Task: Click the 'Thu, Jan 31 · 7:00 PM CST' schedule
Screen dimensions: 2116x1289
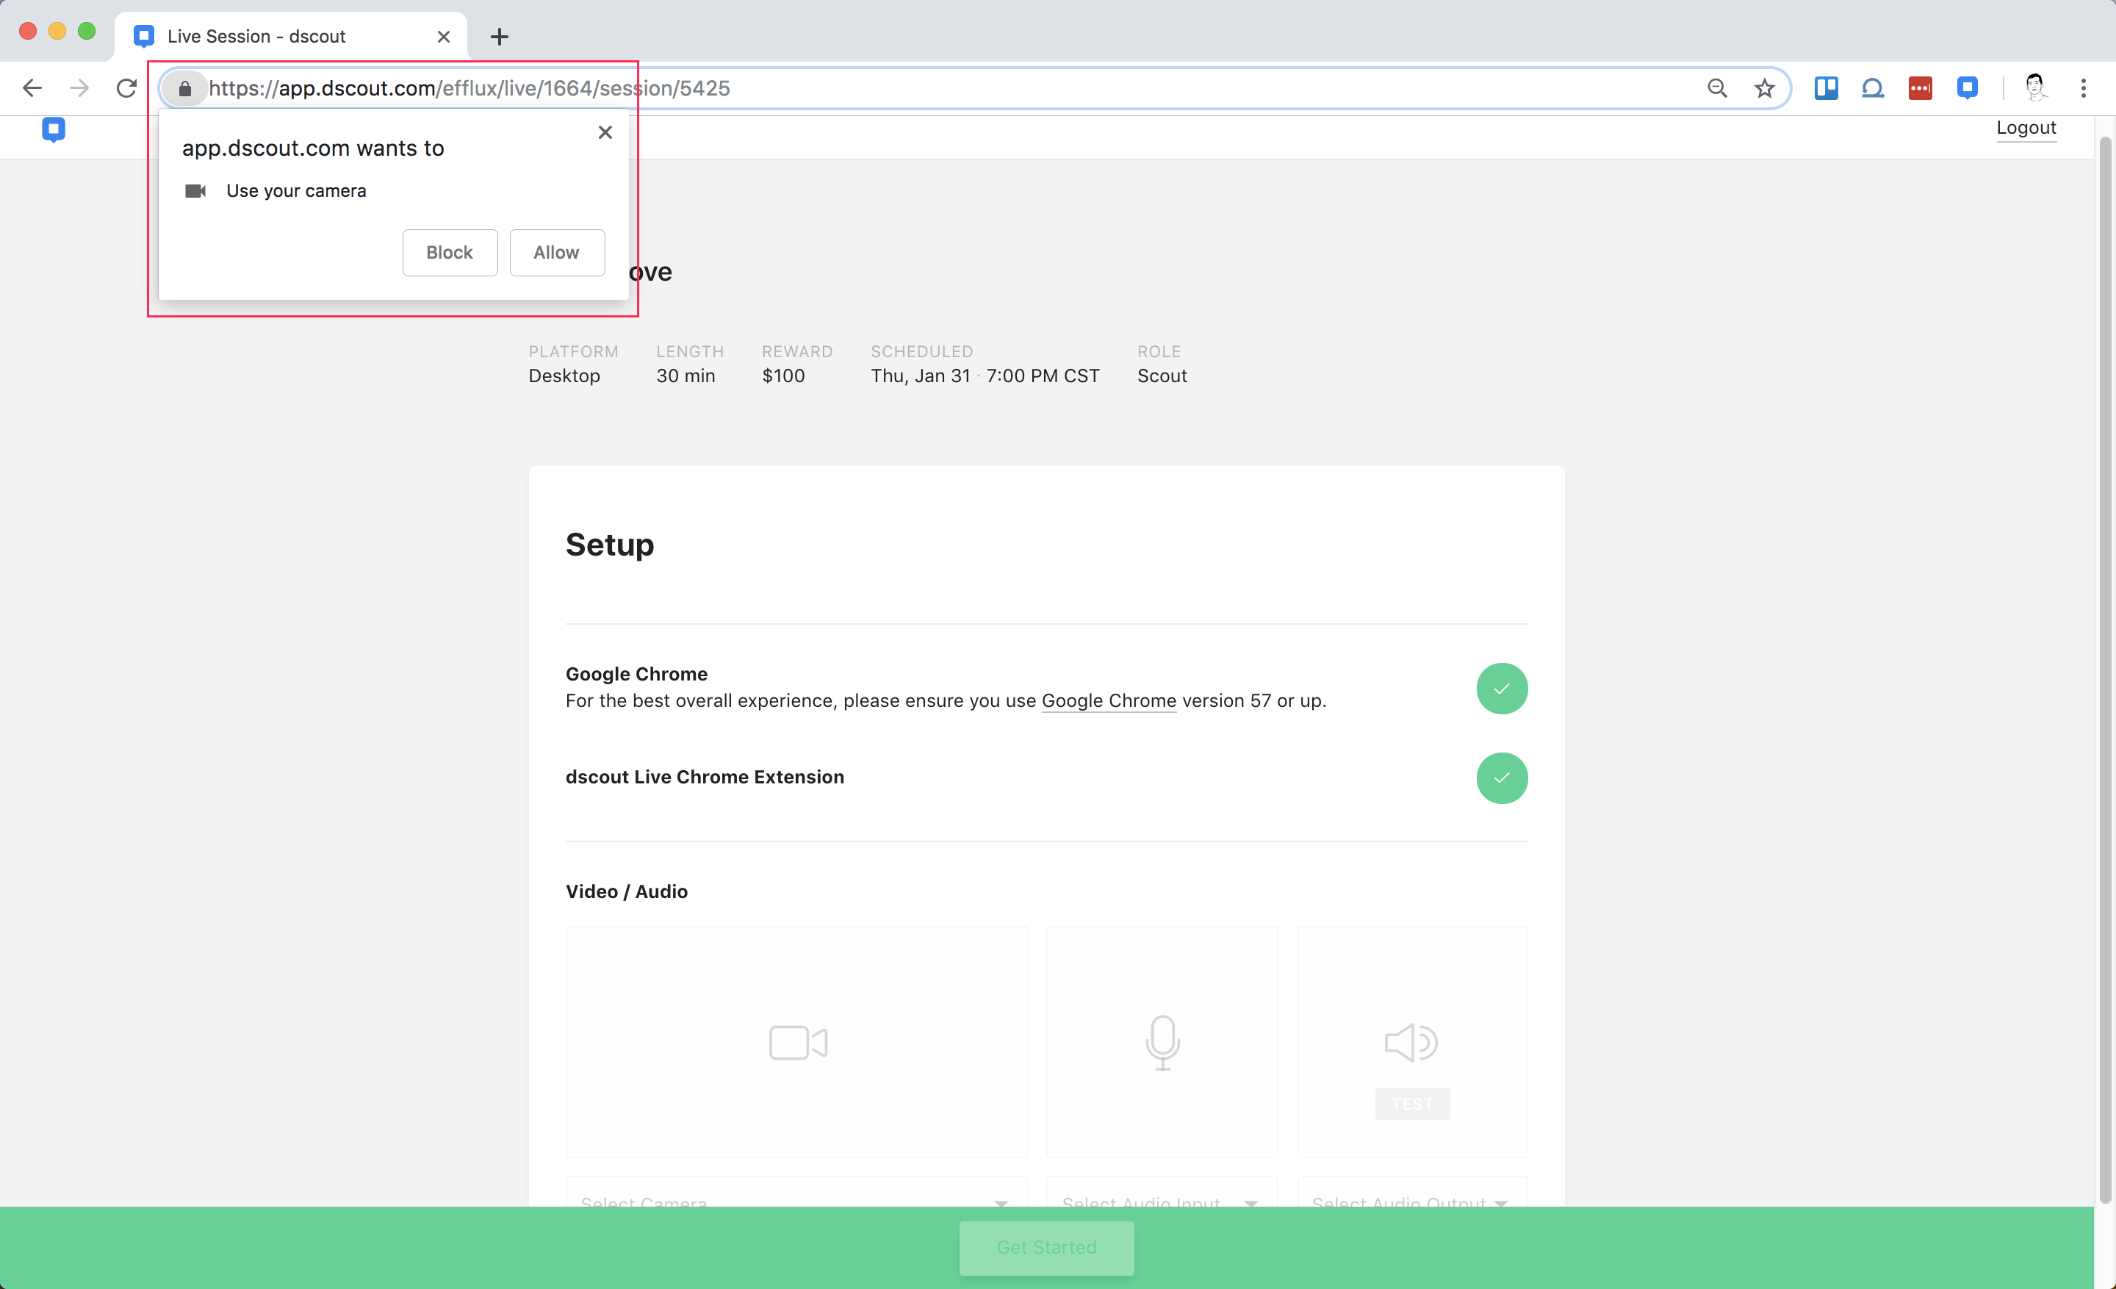Action: click(x=985, y=376)
